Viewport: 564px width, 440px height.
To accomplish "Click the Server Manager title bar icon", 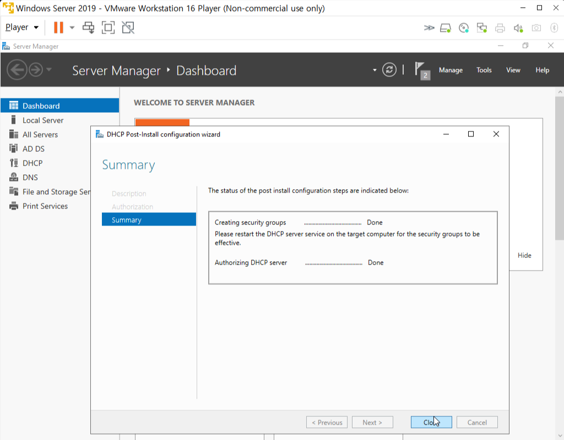I will (x=6, y=46).
